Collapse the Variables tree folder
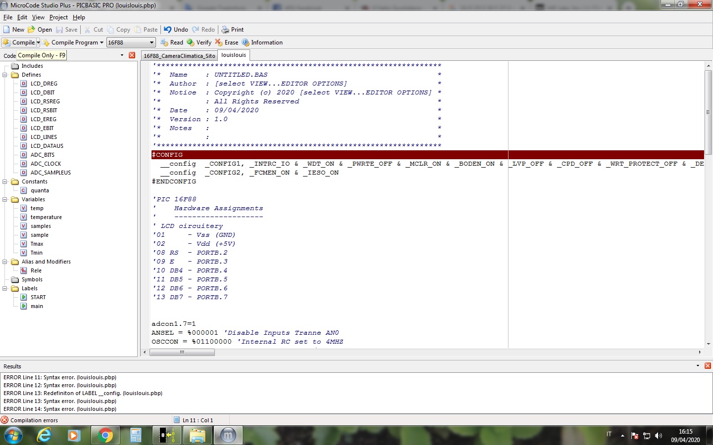This screenshot has width=713, height=445. pyautogui.click(x=5, y=200)
